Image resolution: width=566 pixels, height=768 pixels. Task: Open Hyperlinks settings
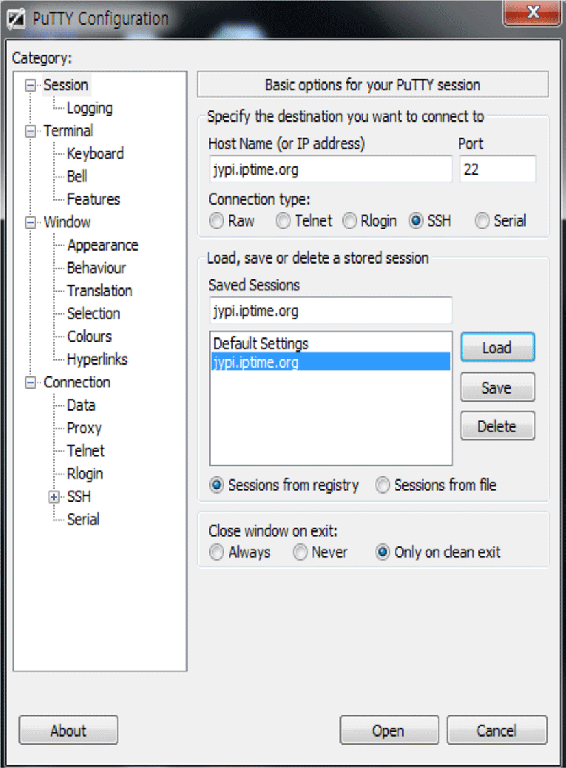[x=97, y=359]
